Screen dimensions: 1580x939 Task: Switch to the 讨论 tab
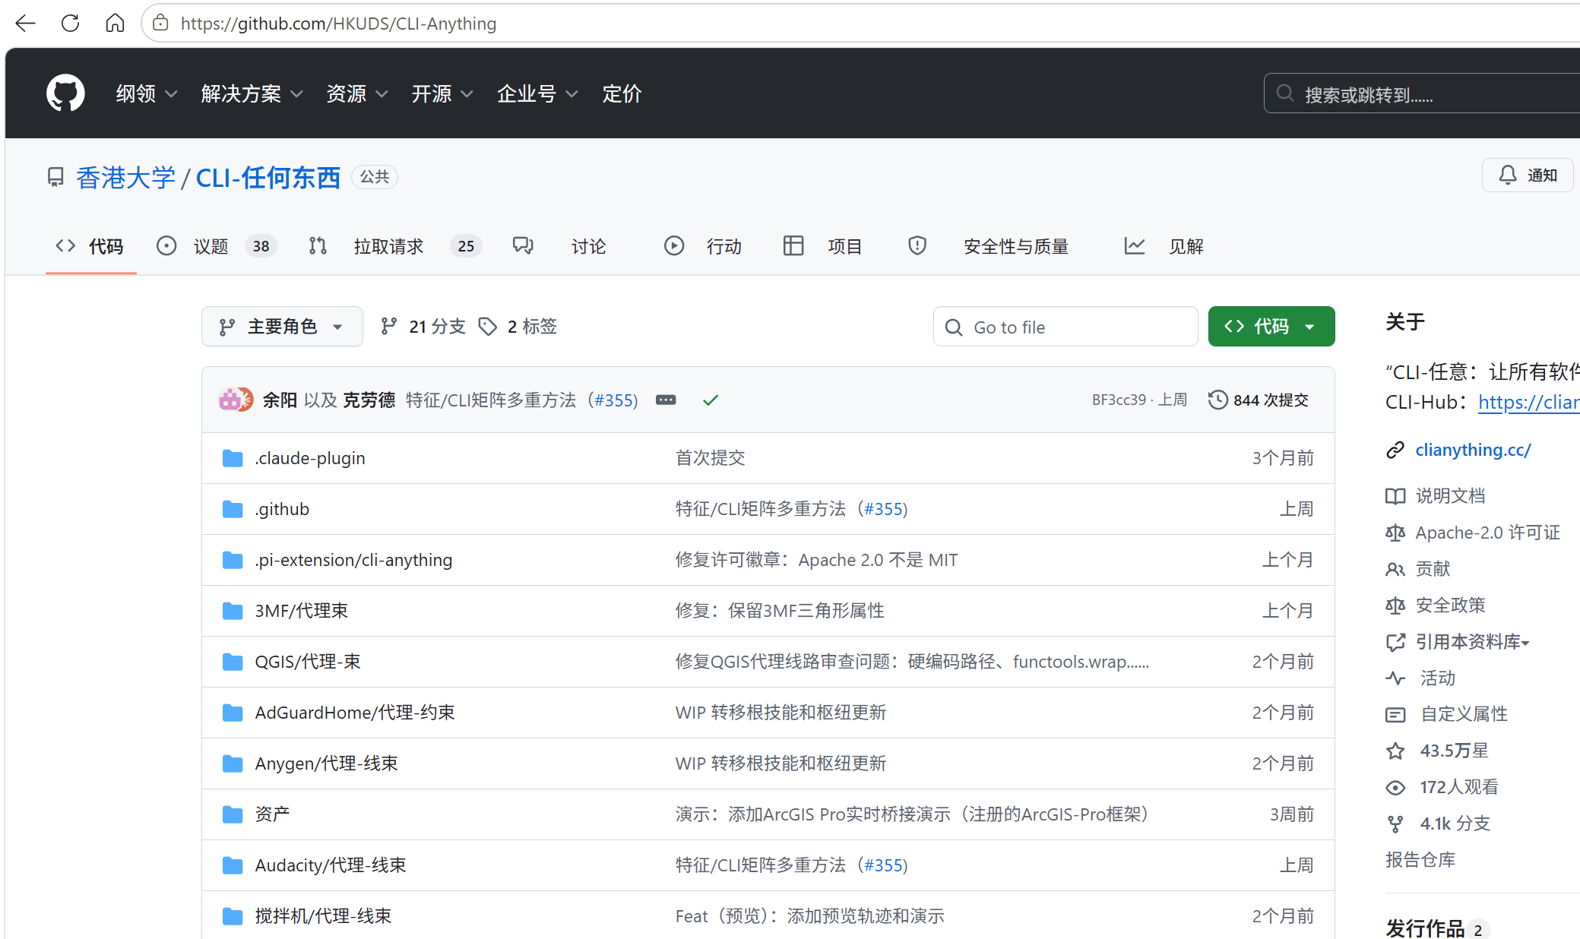pos(559,246)
